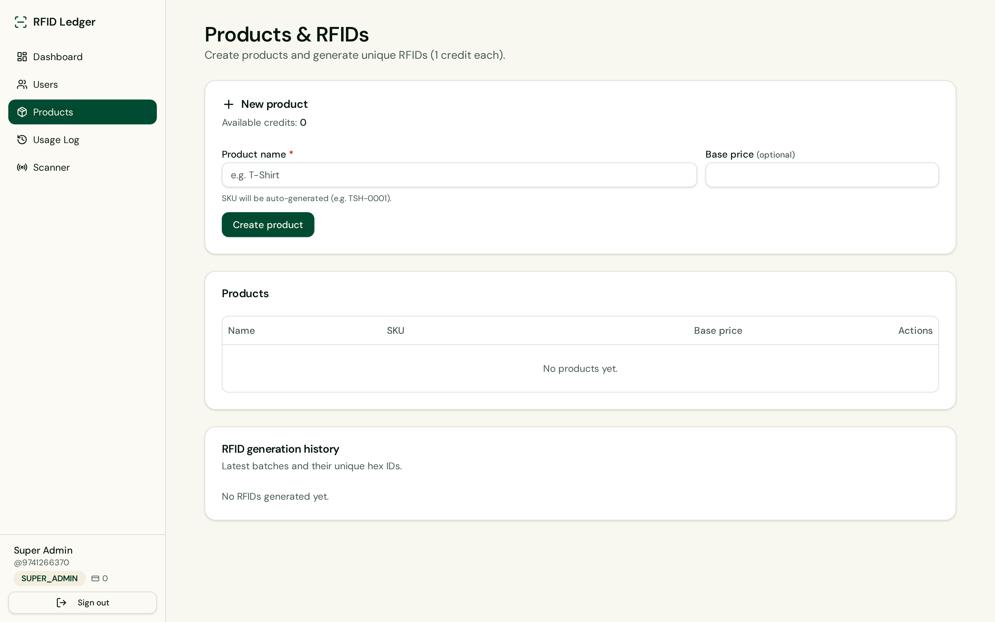
Task: Select the Products nav item
Action: [82, 112]
